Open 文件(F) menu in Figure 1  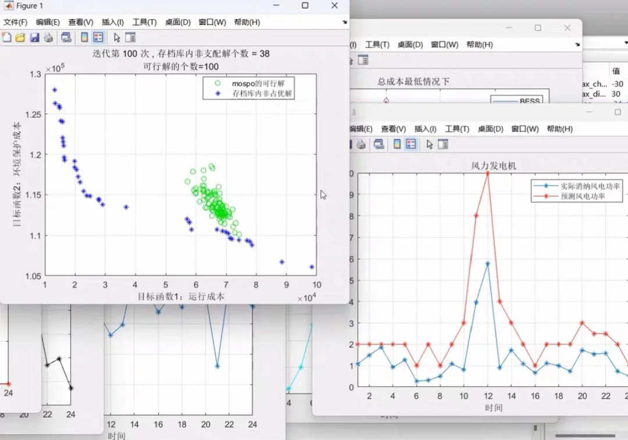[x=15, y=22]
